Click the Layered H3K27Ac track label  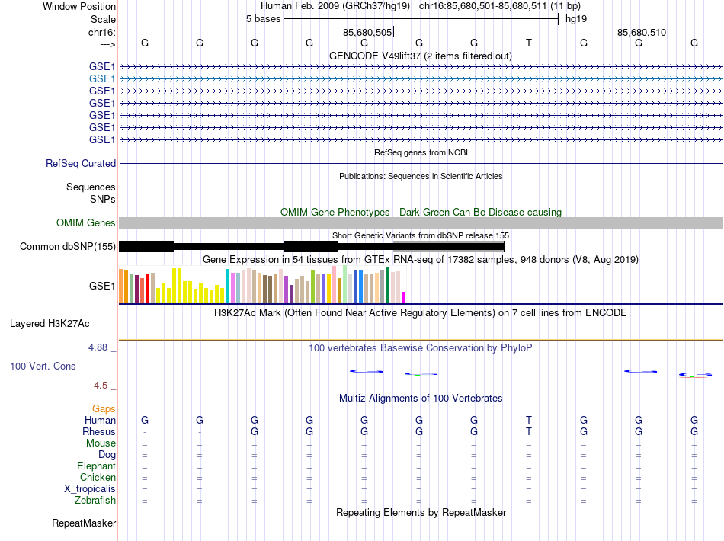[50, 324]
